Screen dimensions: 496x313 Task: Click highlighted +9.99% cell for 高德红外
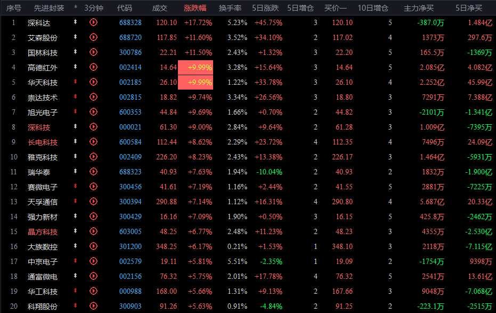tap(196, 67)
